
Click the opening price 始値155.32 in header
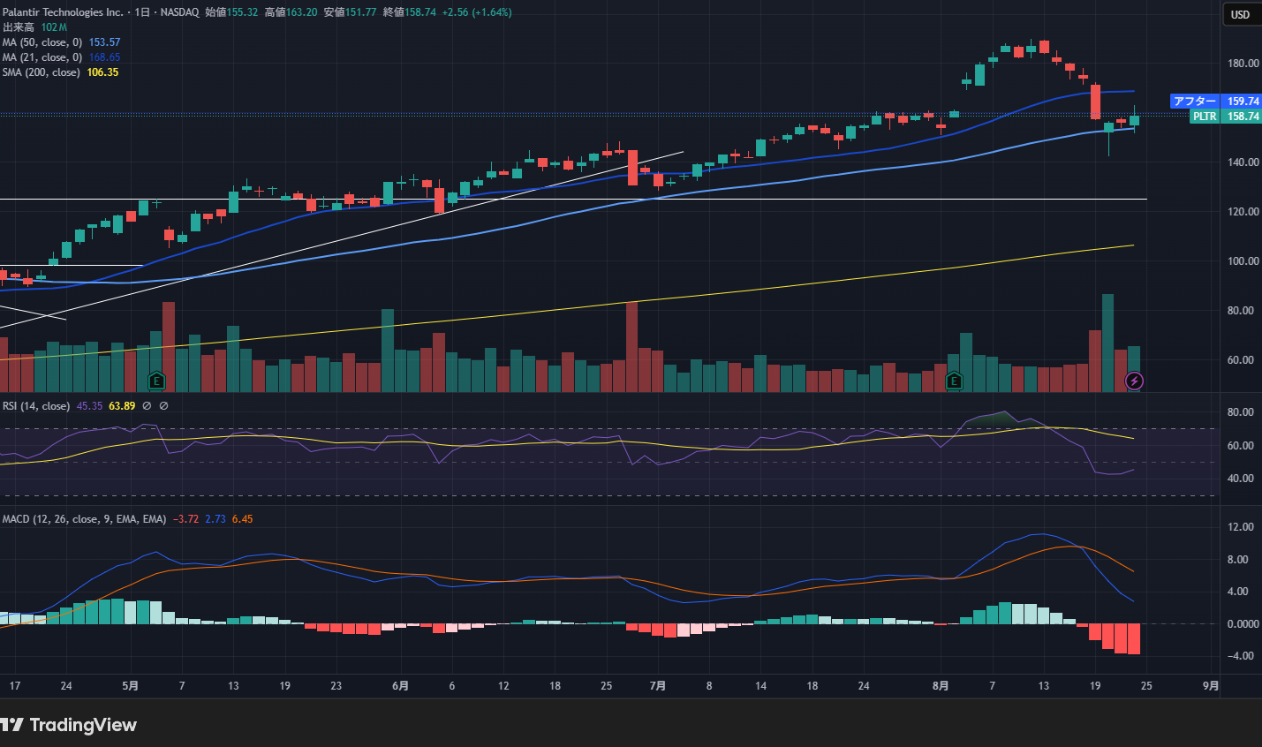click(231, 12)
